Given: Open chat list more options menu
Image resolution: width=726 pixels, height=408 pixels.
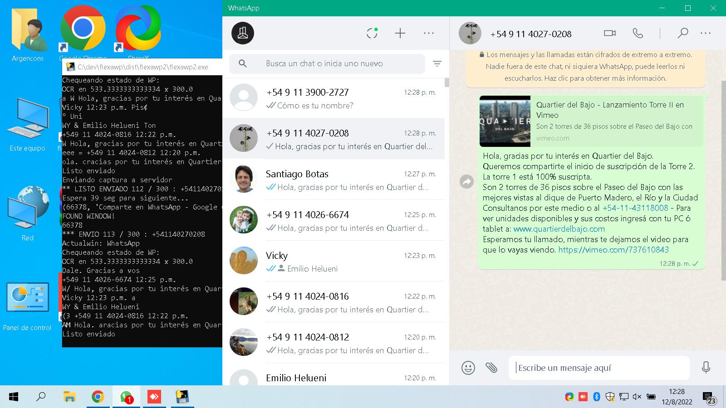Looking at the screenshot, I should pos(429,33).
